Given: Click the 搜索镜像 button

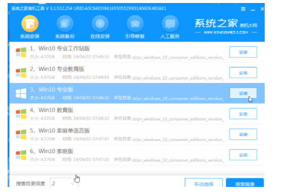Looking at the screenshot, I should click(x=245, y=183).
